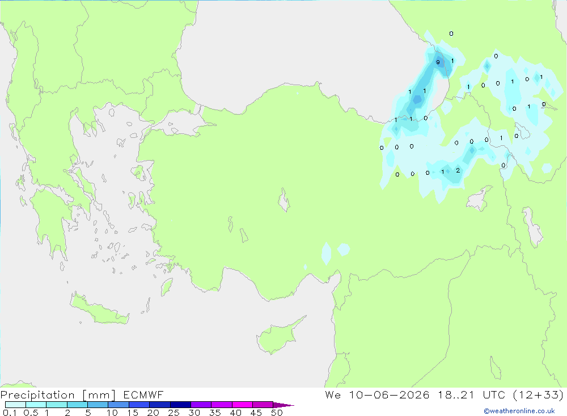Click the 1–2 mm legend color box

click(x=57, y=405)
